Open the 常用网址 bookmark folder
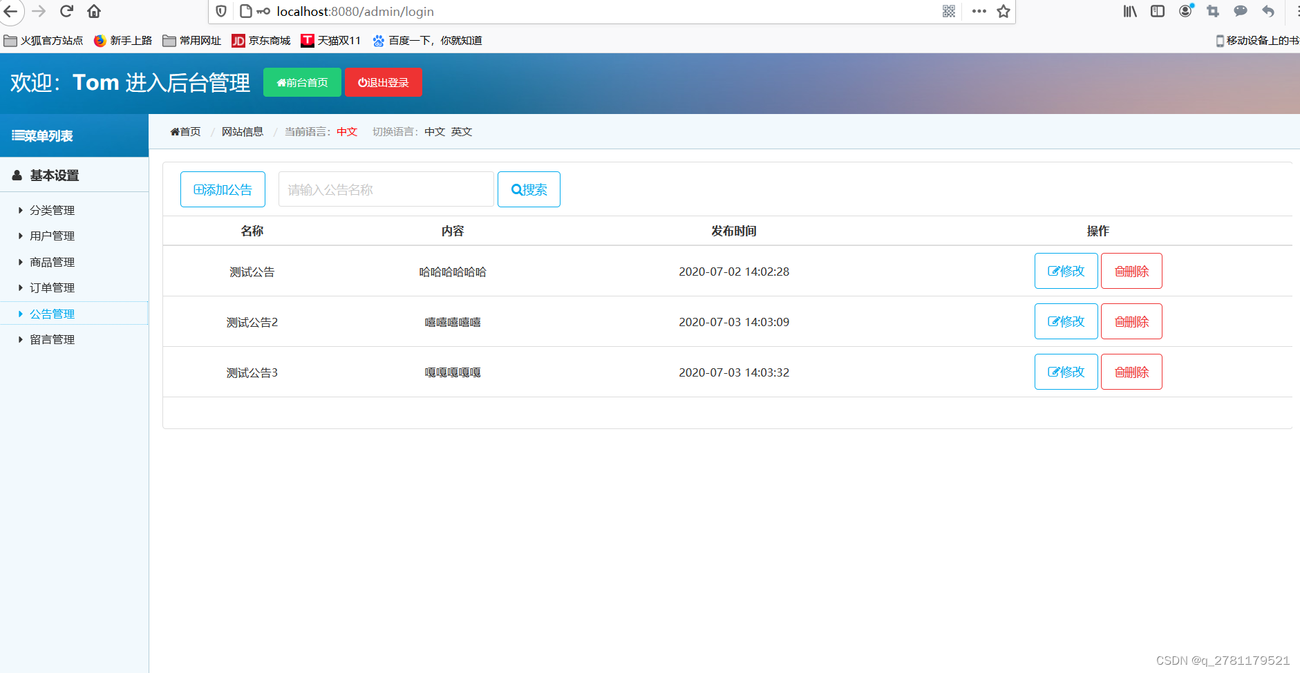 (192, 41)
